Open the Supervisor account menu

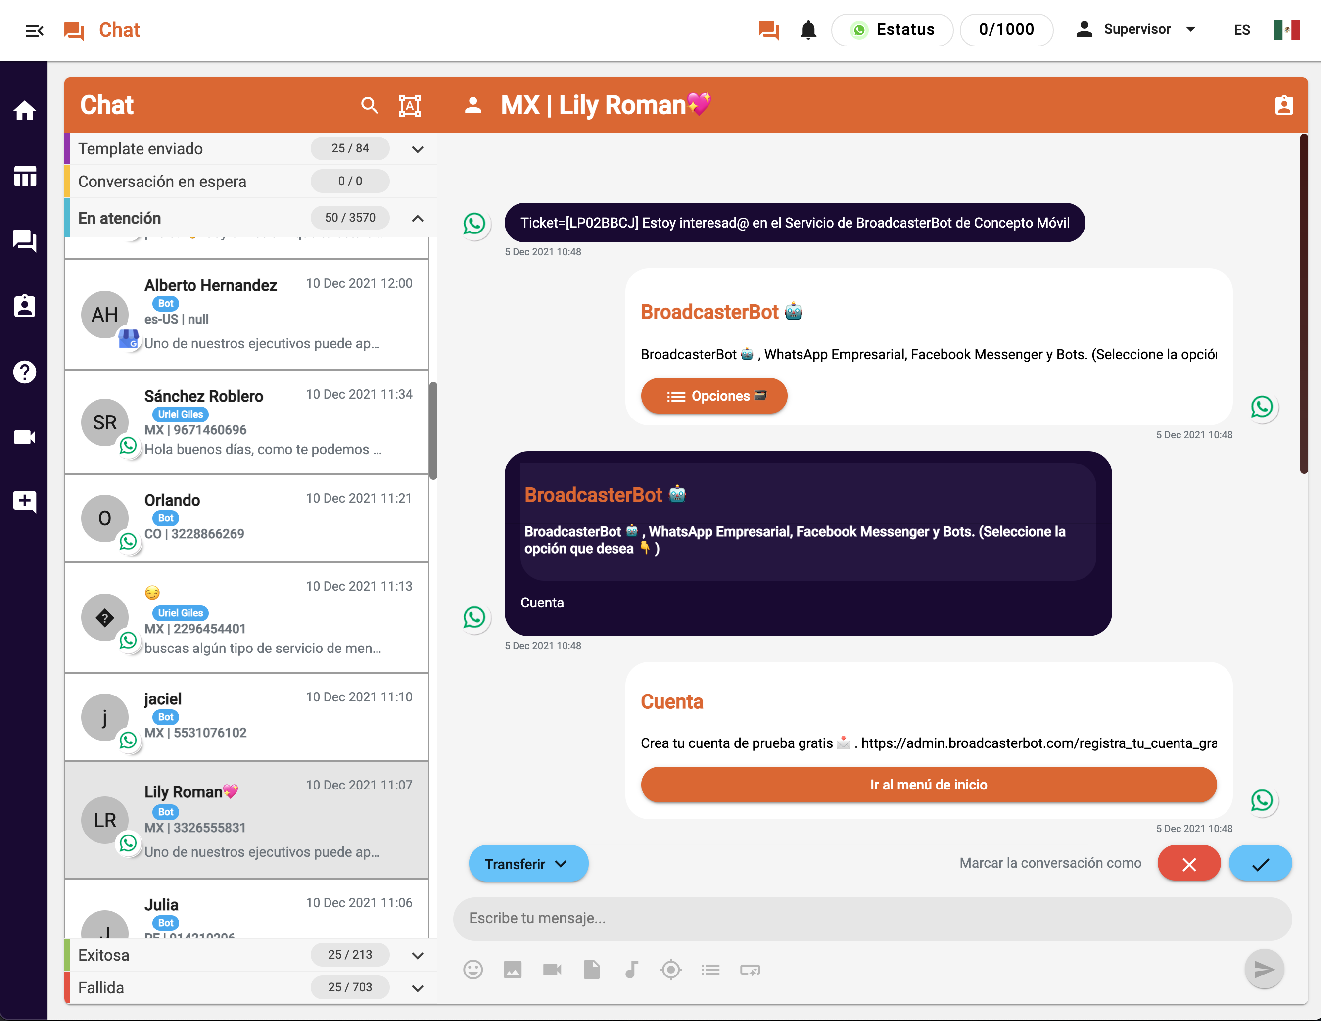1136,29
